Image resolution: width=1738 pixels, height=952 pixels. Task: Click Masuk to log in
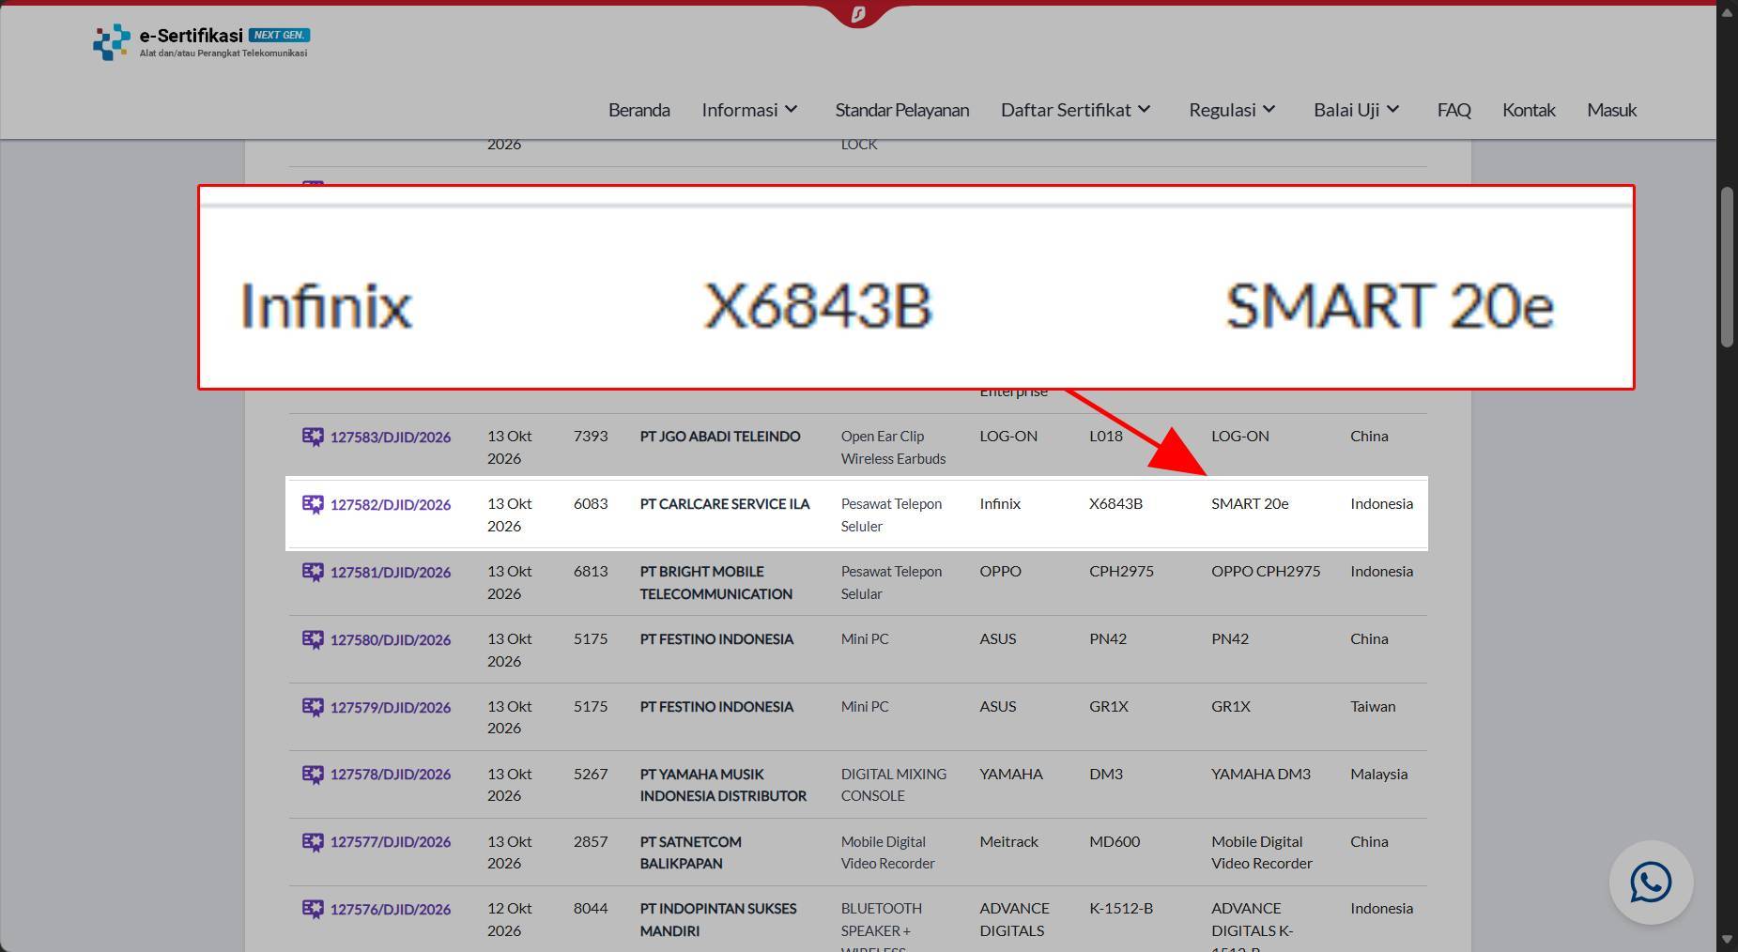point(1611,110)
